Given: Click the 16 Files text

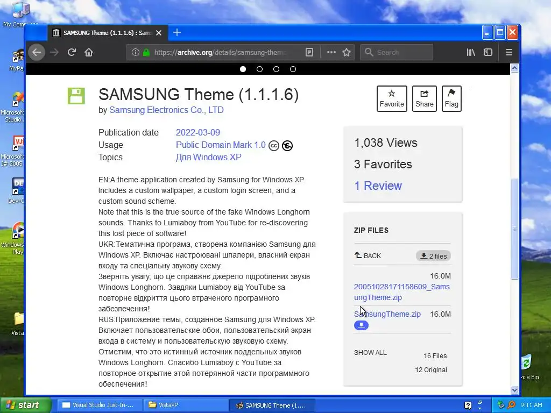Looking at the screenshot, I should 435,356.
